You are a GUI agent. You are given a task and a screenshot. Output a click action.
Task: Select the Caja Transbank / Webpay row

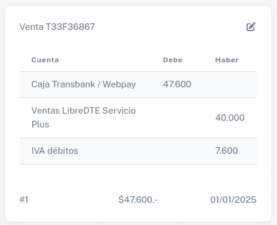[138, 84]
